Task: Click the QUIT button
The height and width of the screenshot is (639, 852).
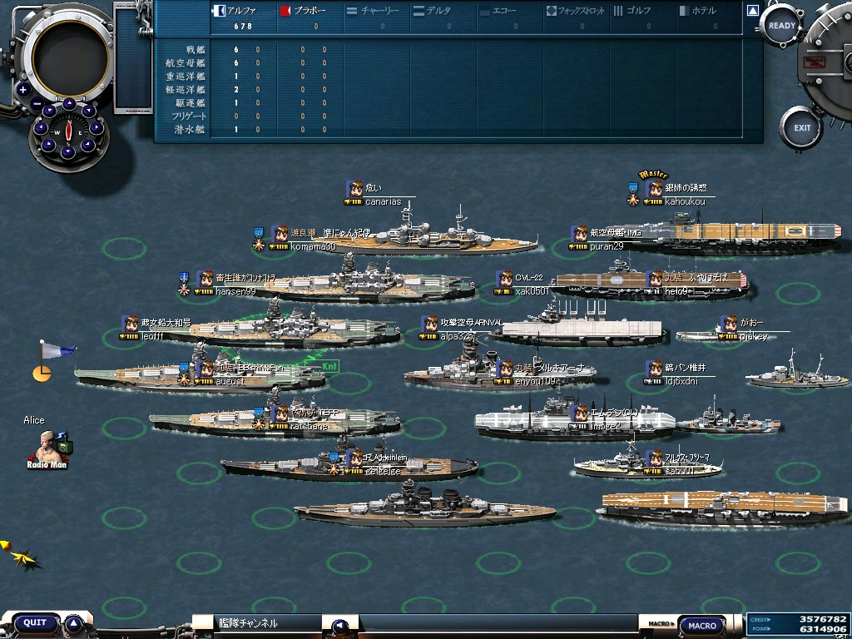Action: tap(35, 622)
